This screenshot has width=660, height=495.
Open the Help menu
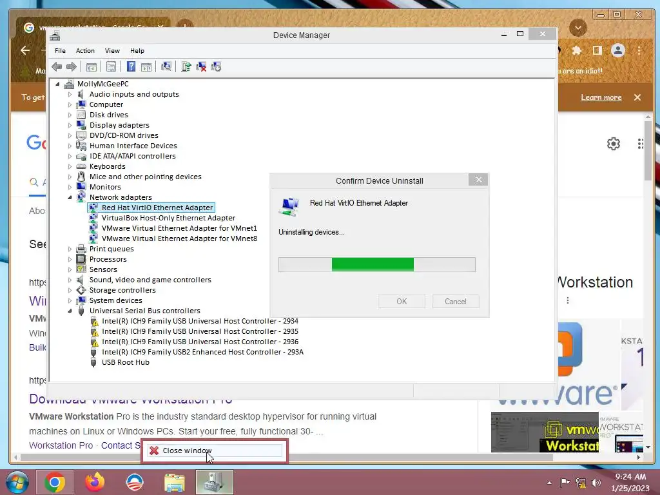click(x=137, y=50)
